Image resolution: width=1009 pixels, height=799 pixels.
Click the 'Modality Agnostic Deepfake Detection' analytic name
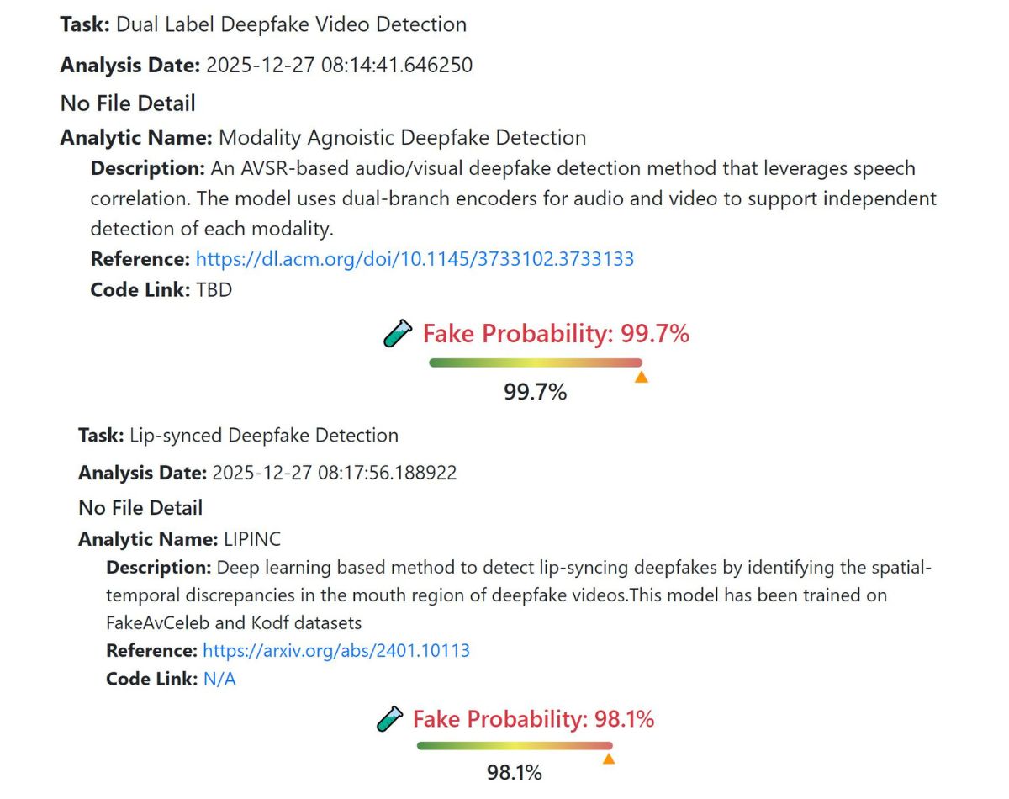click(402, 138)
